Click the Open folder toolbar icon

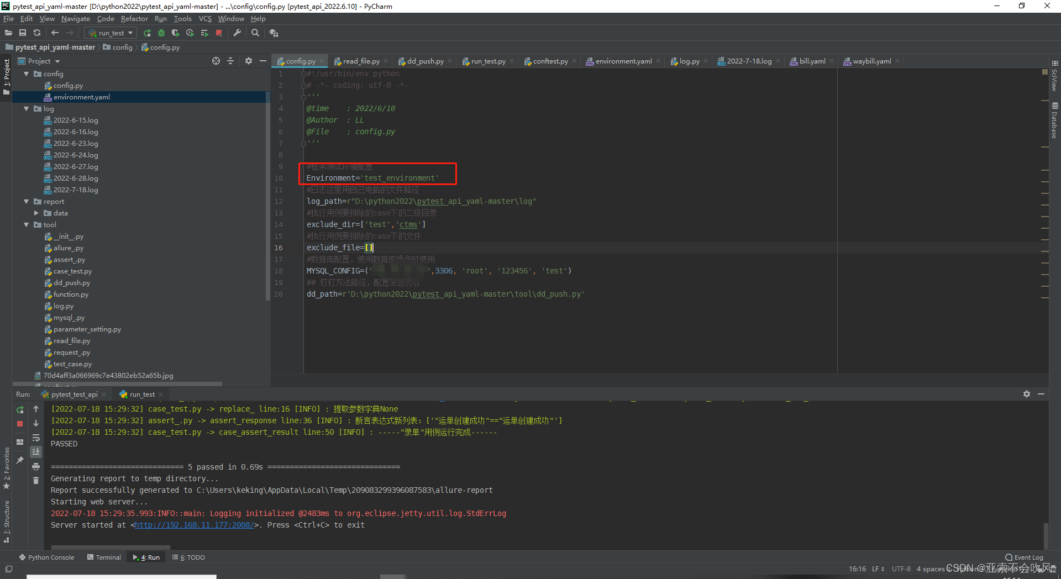click(x=8, y=33)
